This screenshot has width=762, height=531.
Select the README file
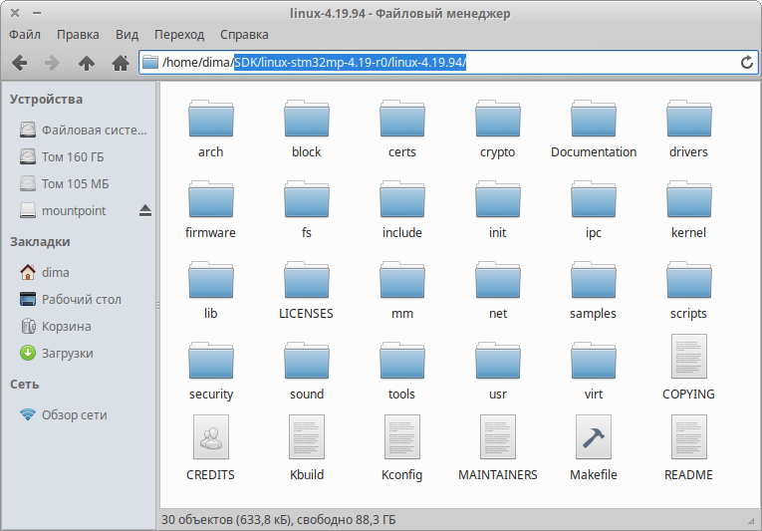click(688, 448)
